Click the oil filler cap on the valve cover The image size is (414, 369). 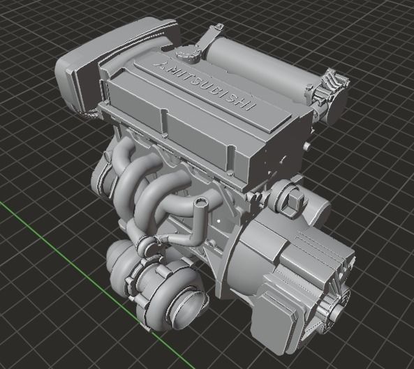tap(188, 54)
